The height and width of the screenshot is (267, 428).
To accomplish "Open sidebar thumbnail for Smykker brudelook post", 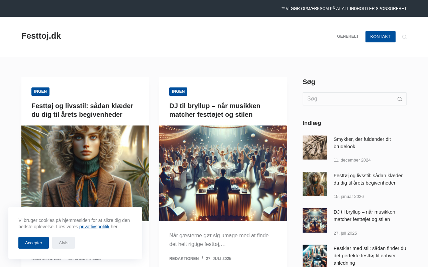I will (x=315, y=148).
